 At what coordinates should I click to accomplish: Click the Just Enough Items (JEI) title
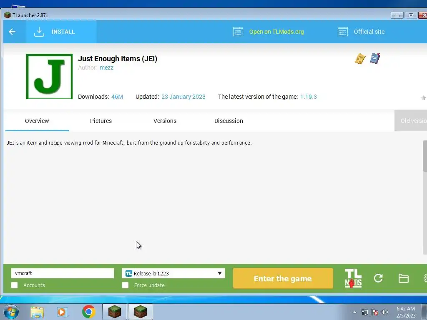[x=117, y=58]
